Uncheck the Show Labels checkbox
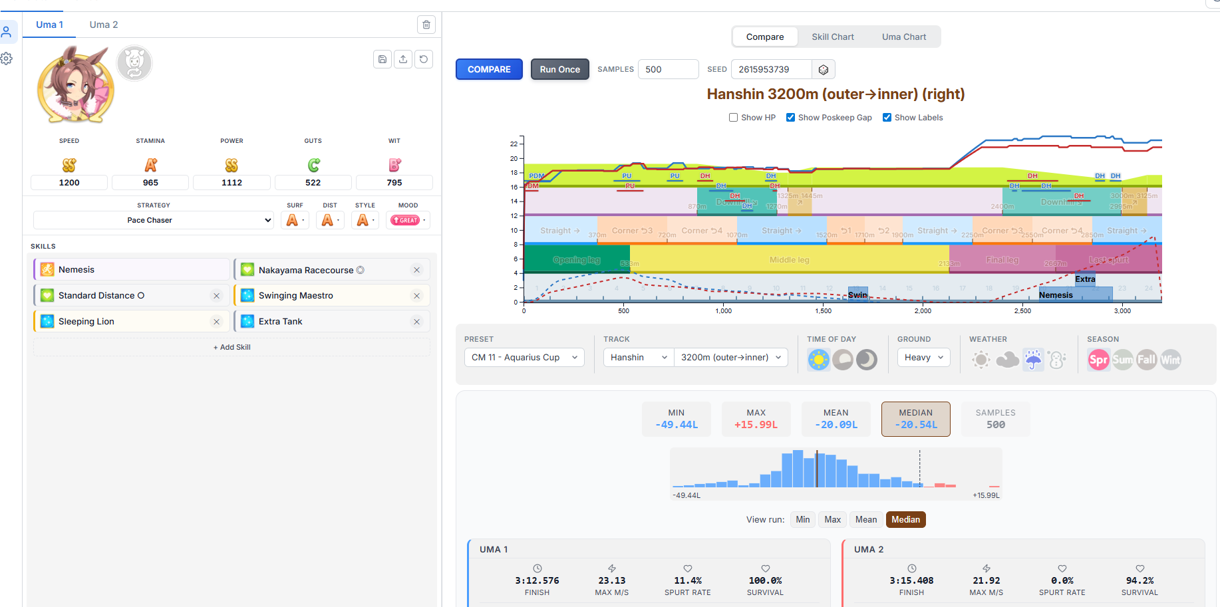 887,118
